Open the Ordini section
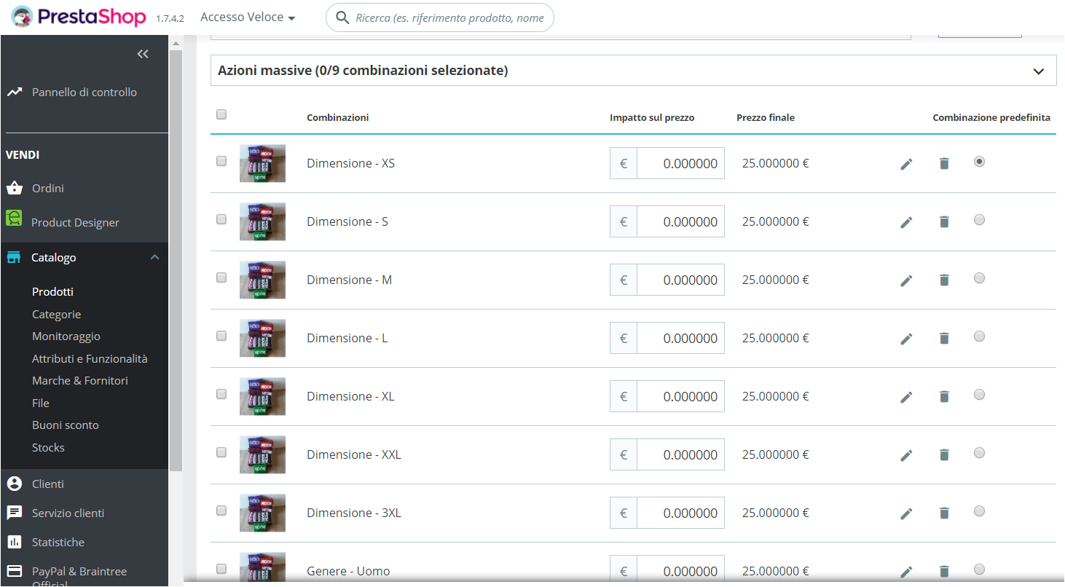Image resolution: width=1065 pixels, height=587 pixels. click(x=48, y=188)
